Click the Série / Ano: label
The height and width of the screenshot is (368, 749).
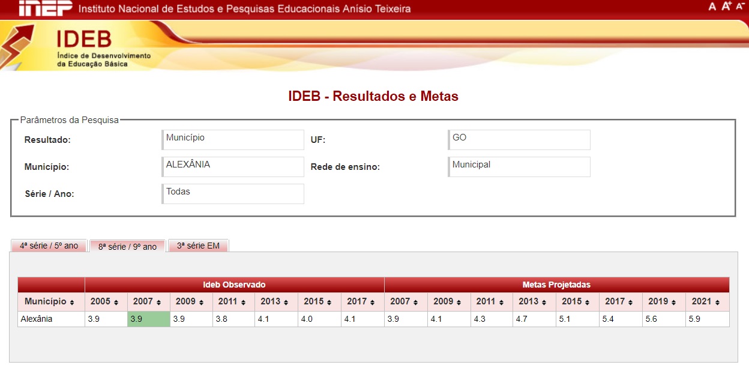click(49, 194)
